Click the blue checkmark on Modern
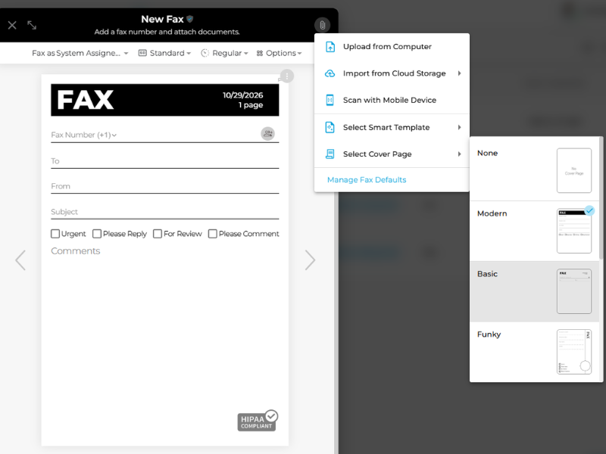 point(589,211)
